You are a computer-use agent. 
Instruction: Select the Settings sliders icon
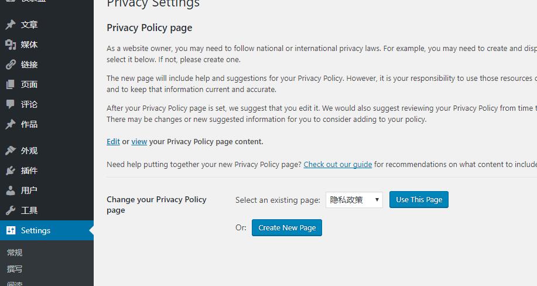11,230
